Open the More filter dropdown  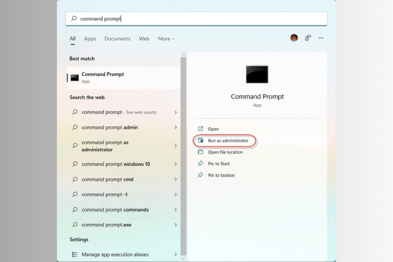(167, 39)
